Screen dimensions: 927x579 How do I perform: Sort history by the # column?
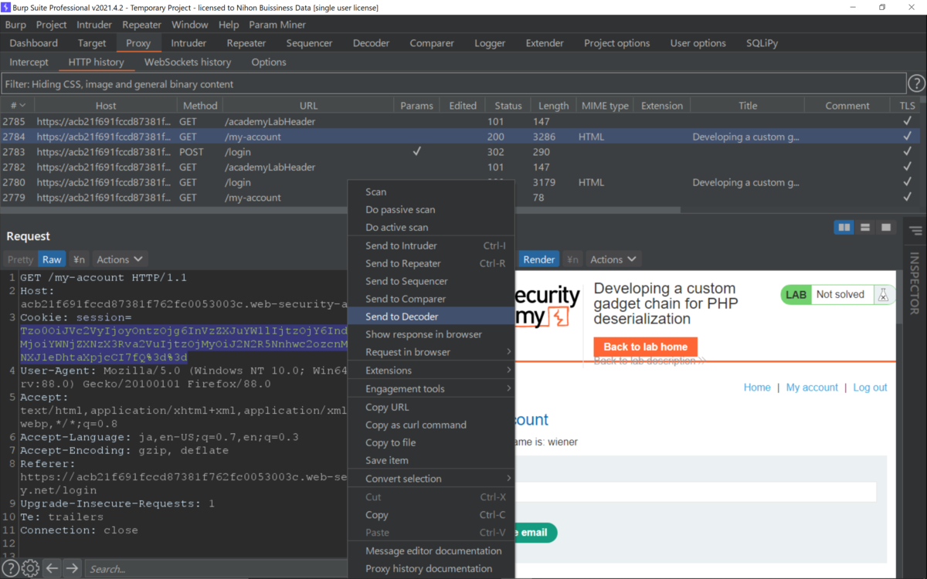click(x=17, y=106)
